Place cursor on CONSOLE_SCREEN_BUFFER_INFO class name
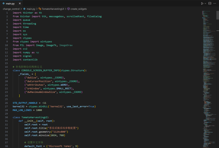 click(40, 70)
